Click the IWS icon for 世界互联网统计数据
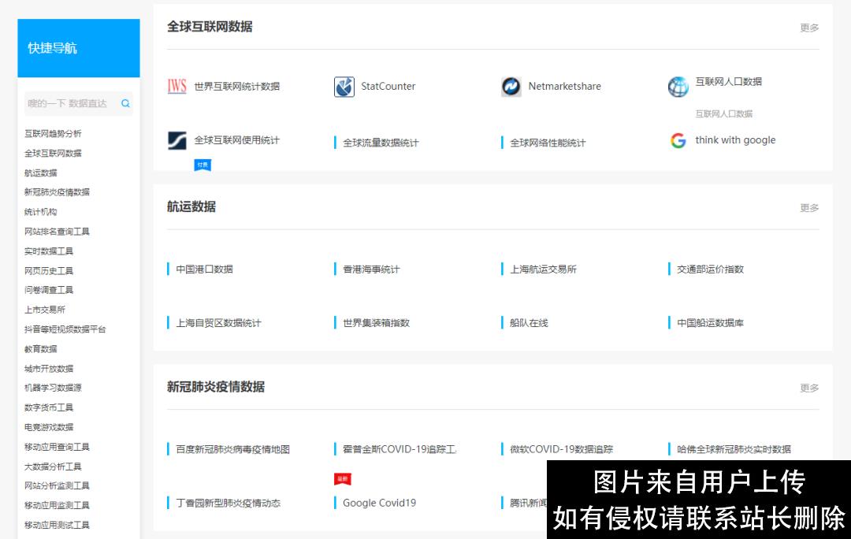Screen dimensions: 851x539 pyautogui.click(x=177, y=87)
